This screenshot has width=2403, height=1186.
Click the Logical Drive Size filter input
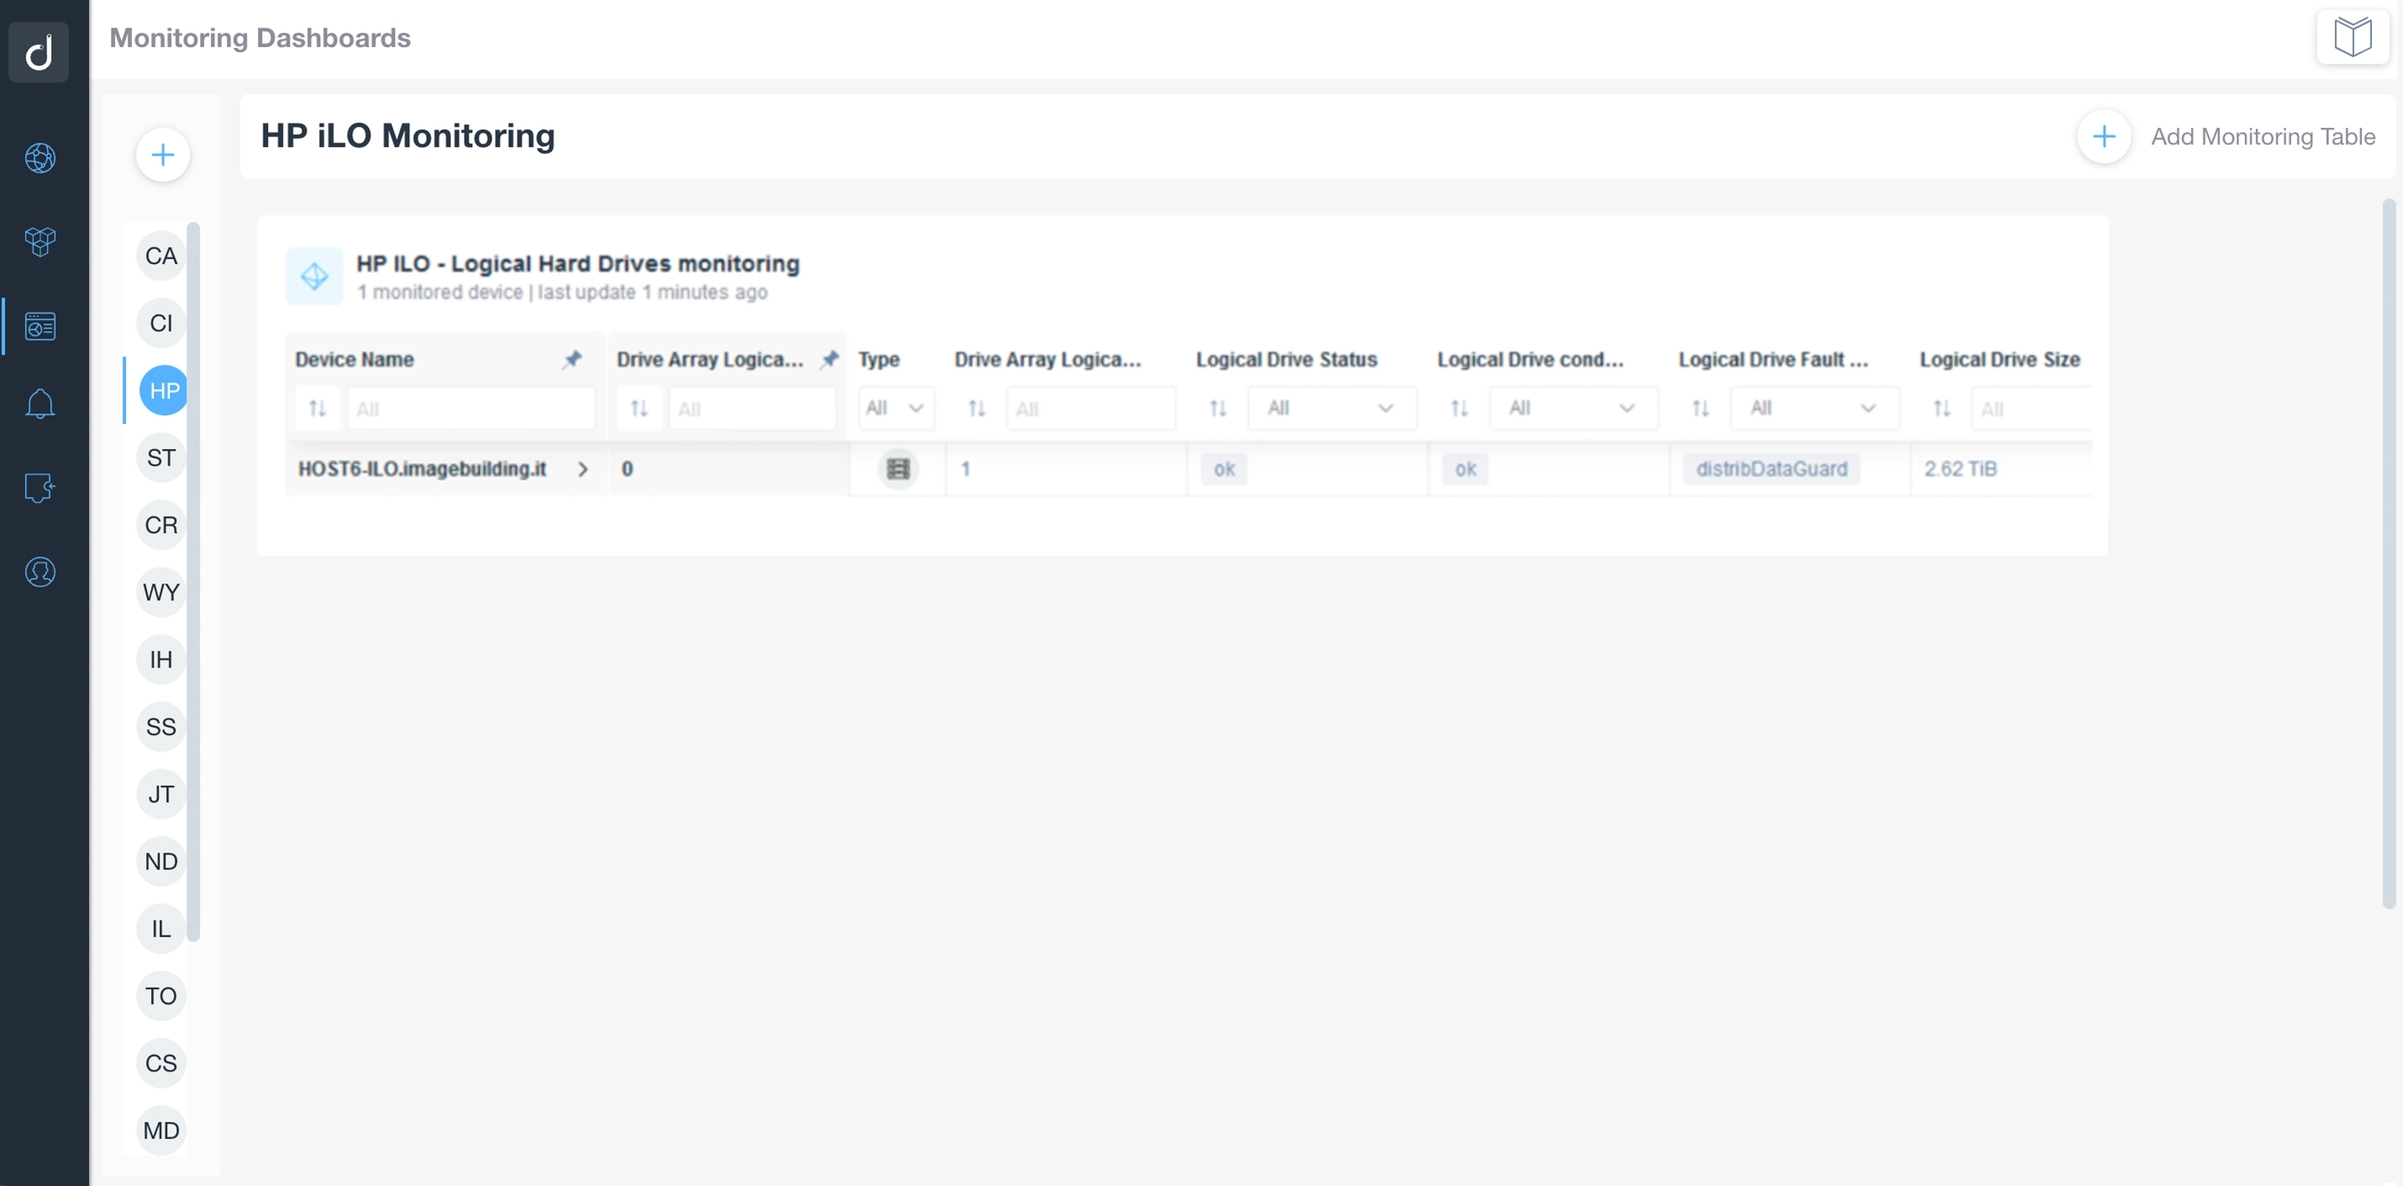[2032, 409]
